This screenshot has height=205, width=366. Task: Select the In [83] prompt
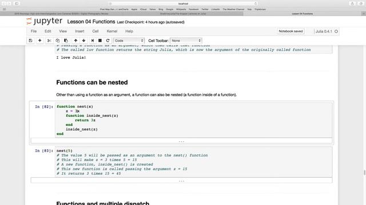[x=44, y=151]
